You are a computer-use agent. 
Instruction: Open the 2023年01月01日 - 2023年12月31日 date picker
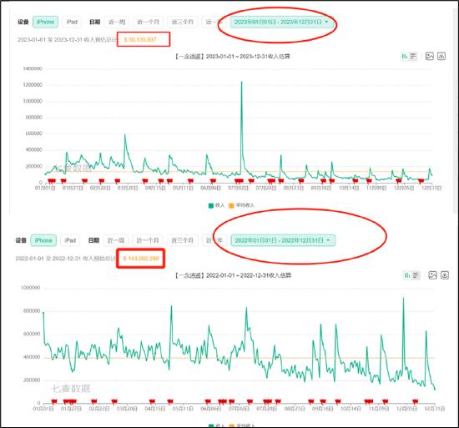282,22
